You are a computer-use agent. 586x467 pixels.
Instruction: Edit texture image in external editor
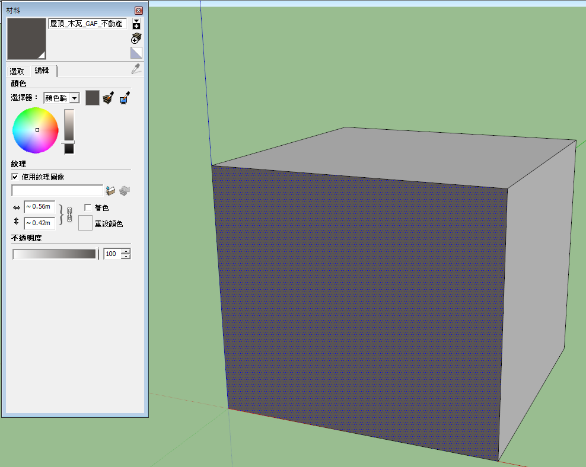click(x=124, y=190)
